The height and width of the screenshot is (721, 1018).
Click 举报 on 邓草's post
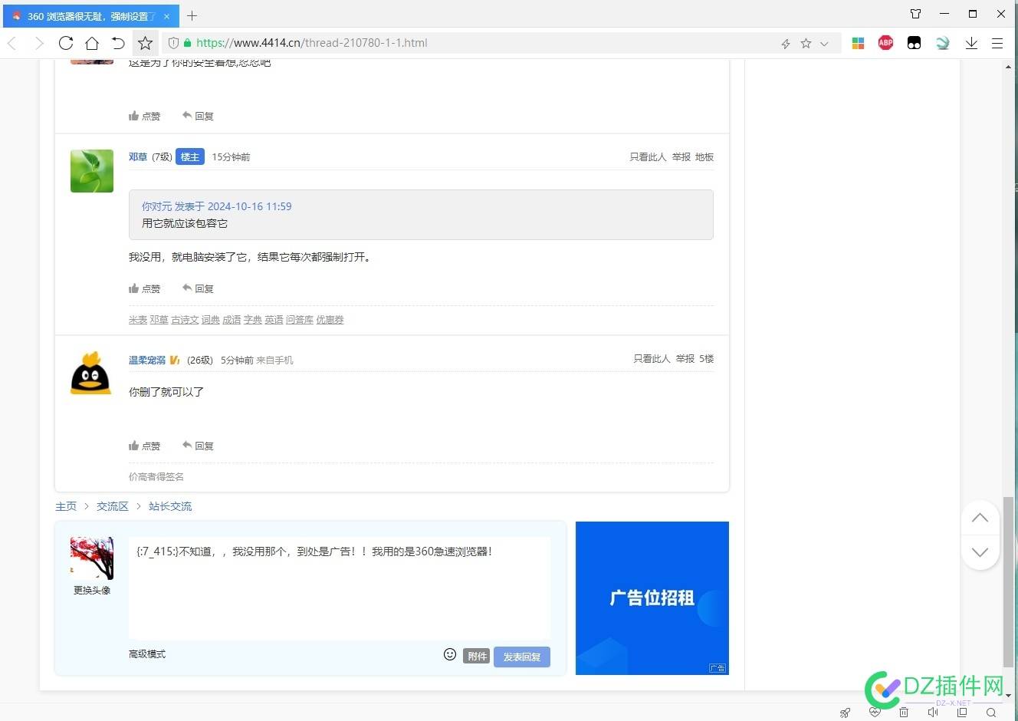[681, 156]
